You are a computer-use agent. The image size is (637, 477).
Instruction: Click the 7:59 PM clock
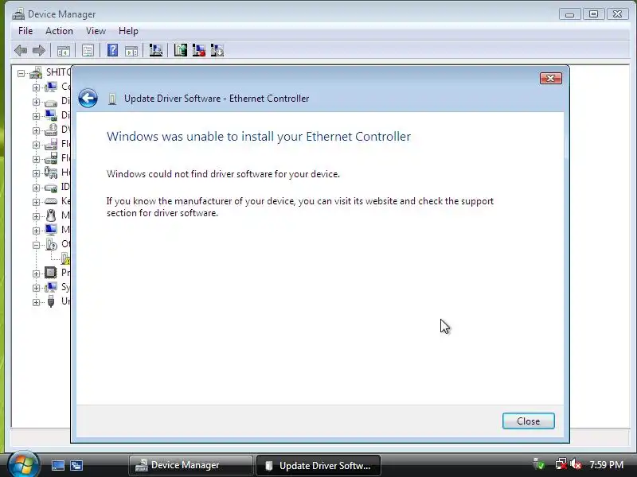(606, 464)
